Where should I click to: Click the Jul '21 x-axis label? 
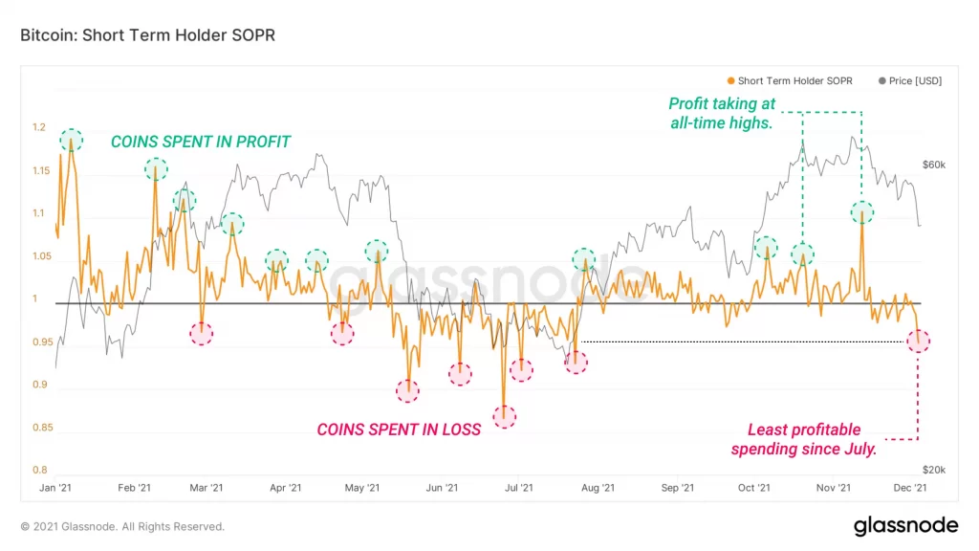(519, 487)
